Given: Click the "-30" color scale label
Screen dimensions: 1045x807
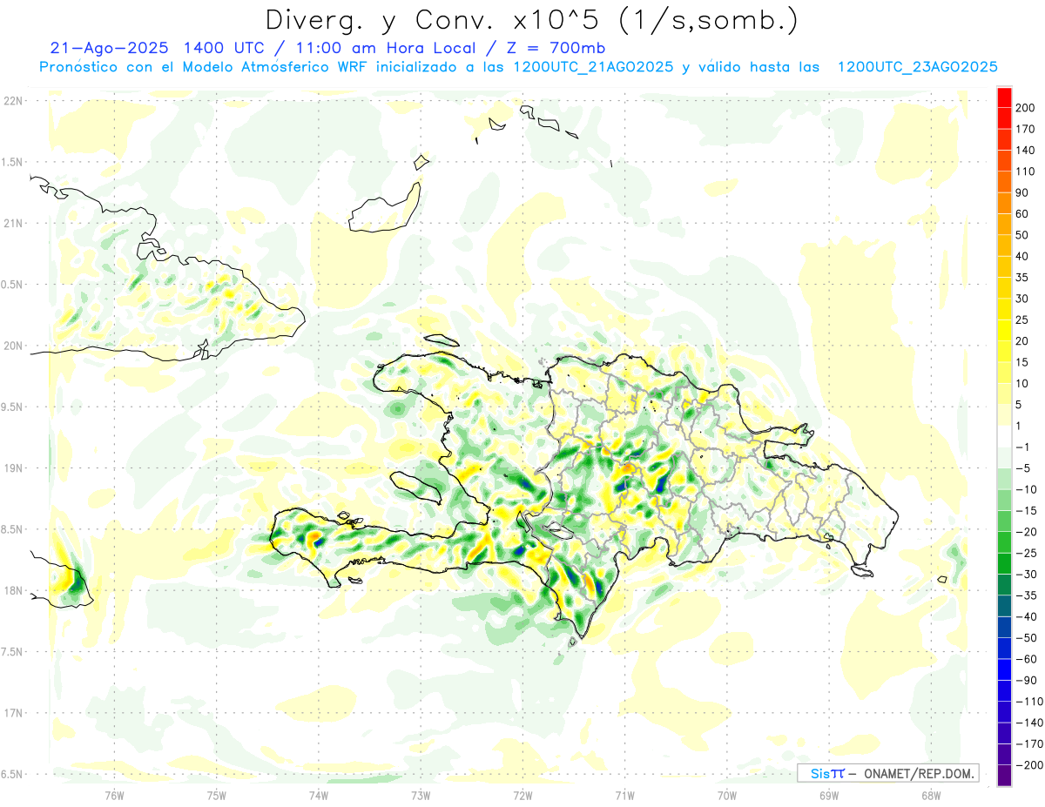Looking at the screenshot, I should [x=1028, y=575].
